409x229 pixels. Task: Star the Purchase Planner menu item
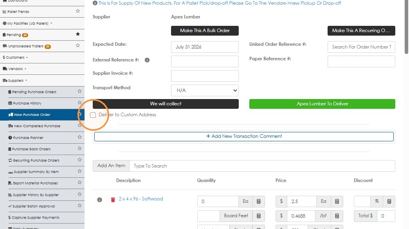point(79,137)
